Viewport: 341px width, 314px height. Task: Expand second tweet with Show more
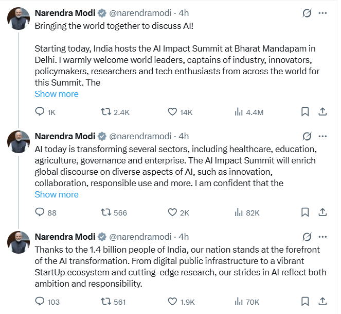57,194
